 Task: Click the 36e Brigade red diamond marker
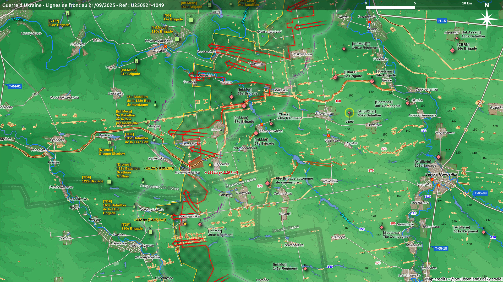click(232, 97)
